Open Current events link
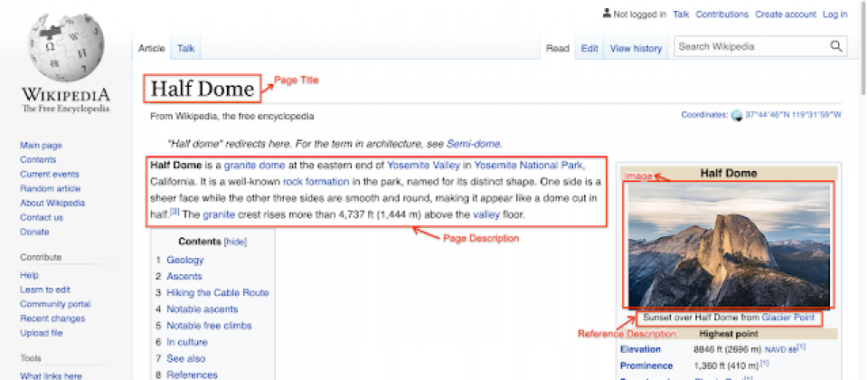 click(x=49, y=174)
